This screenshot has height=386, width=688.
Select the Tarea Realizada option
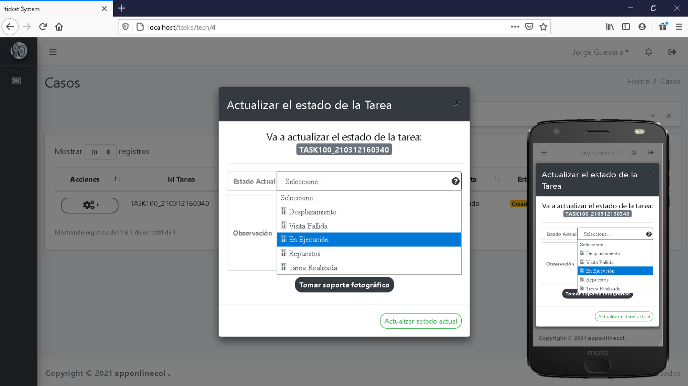coord(369,267)
